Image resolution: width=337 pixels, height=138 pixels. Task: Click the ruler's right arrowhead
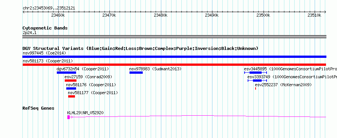[325, 12]
